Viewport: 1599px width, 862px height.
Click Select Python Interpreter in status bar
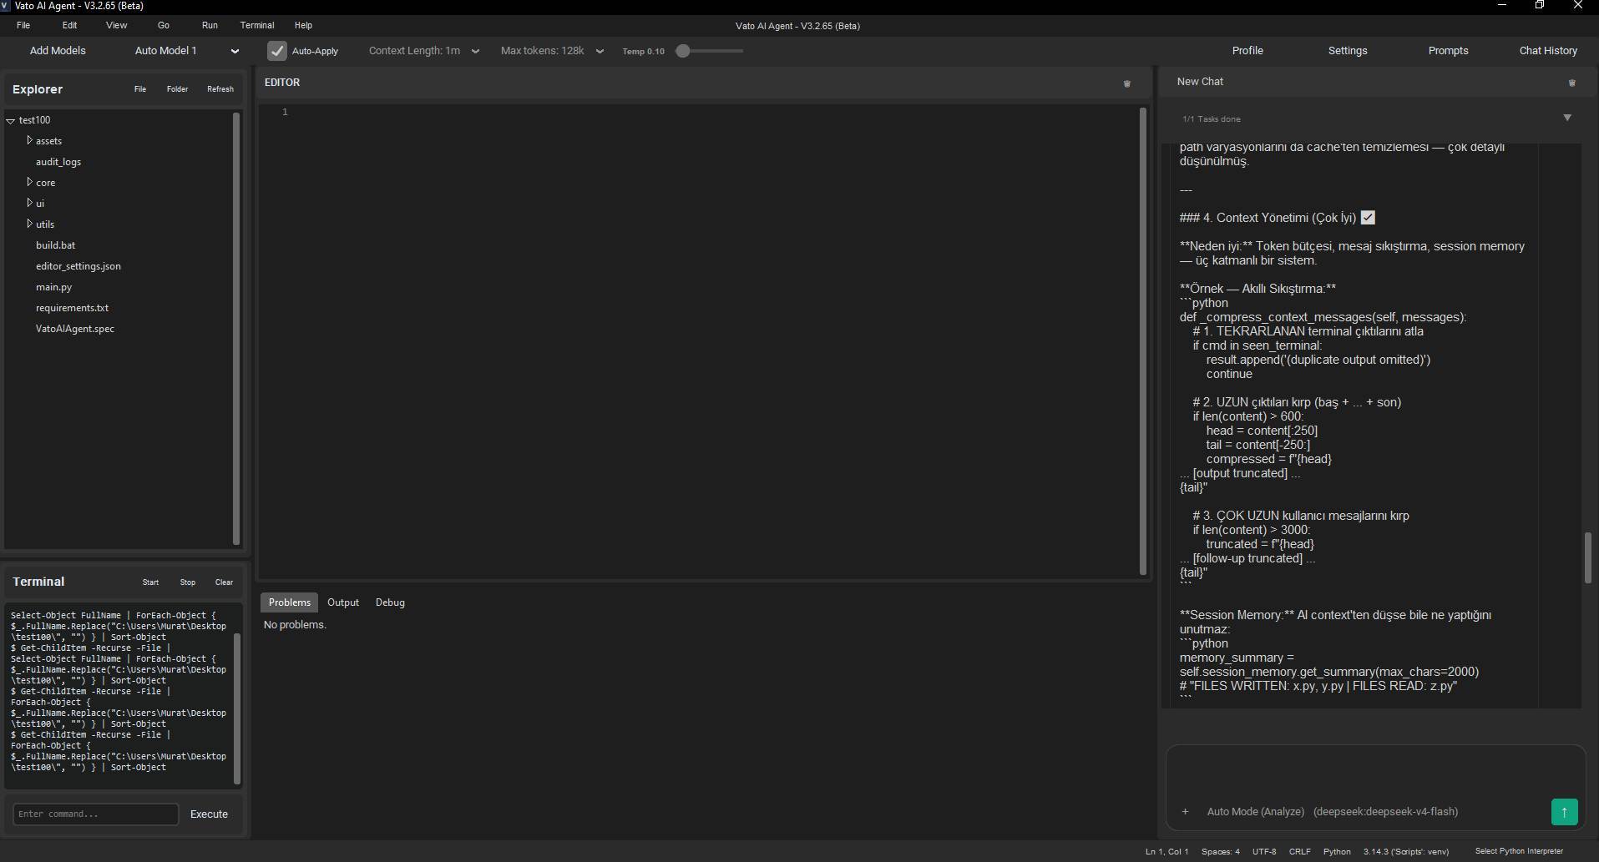click(1519, 851)
